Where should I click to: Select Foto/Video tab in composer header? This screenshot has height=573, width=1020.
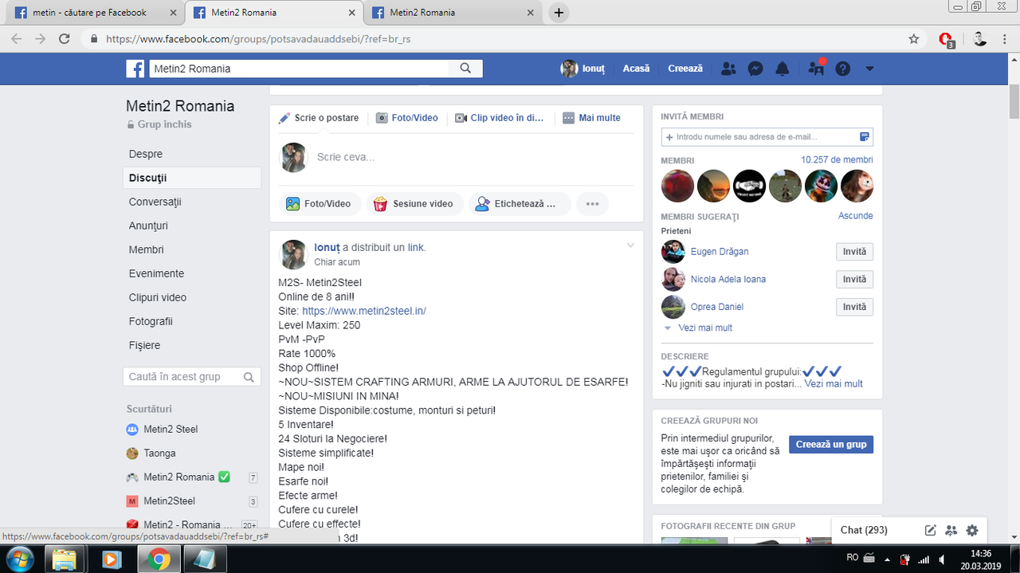pos(407,118)
